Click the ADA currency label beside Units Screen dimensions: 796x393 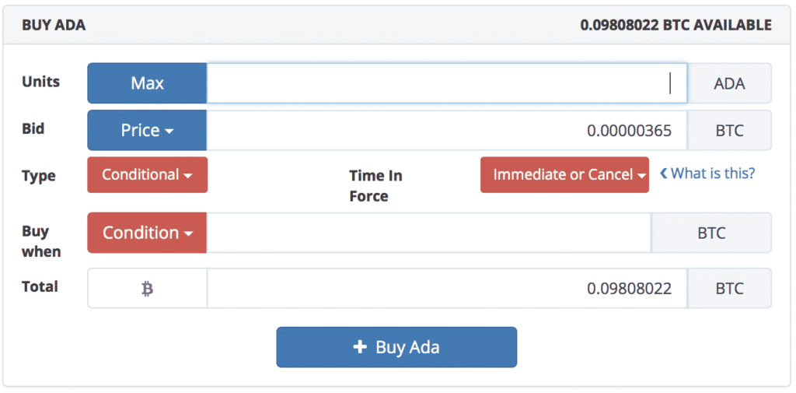point(729,83)
